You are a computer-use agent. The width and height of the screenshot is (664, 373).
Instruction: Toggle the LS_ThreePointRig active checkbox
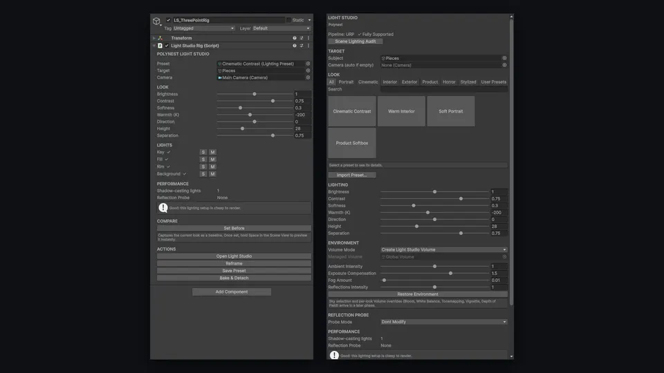(x=168, y=20)
